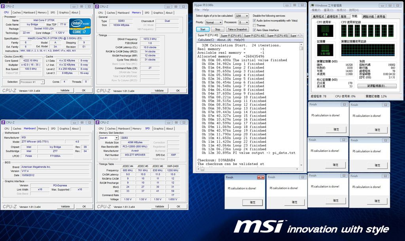Open the Graphics tab in the CPU-Z Memory window
The height and width of the screenshot is (241, 405).
pyautogui.click(x=158, y=13)
